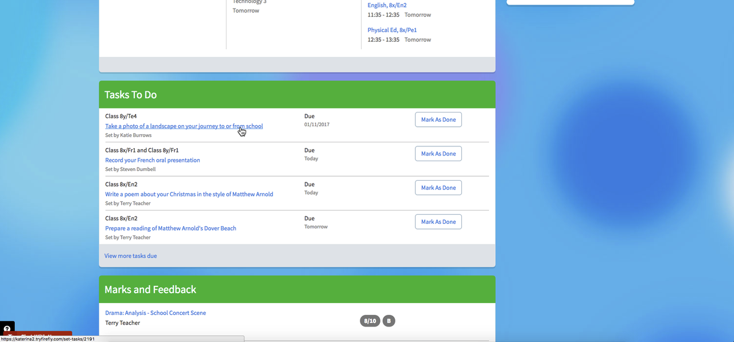Click the 8/10 mark badge
Image resolution: width=734 pixels, height=342 pixels.
click(370, 321)
